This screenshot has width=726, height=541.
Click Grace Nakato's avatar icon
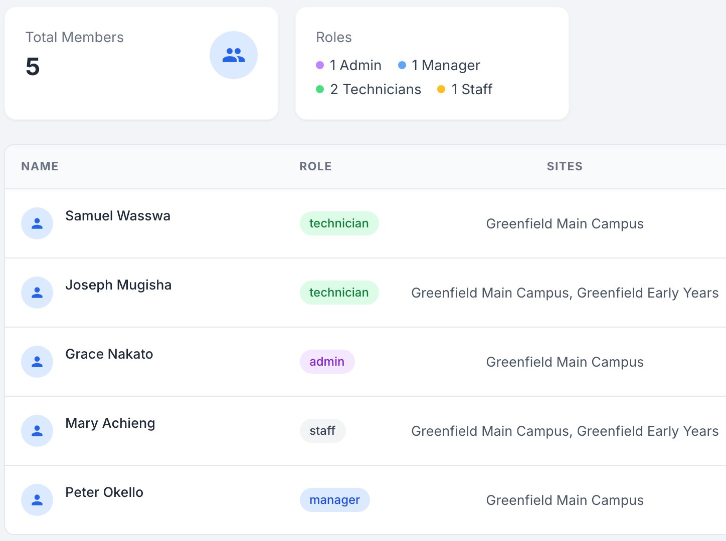37,362
